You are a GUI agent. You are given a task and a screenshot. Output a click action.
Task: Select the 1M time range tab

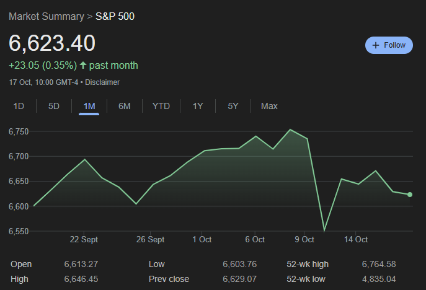click(x=89, y=106)
